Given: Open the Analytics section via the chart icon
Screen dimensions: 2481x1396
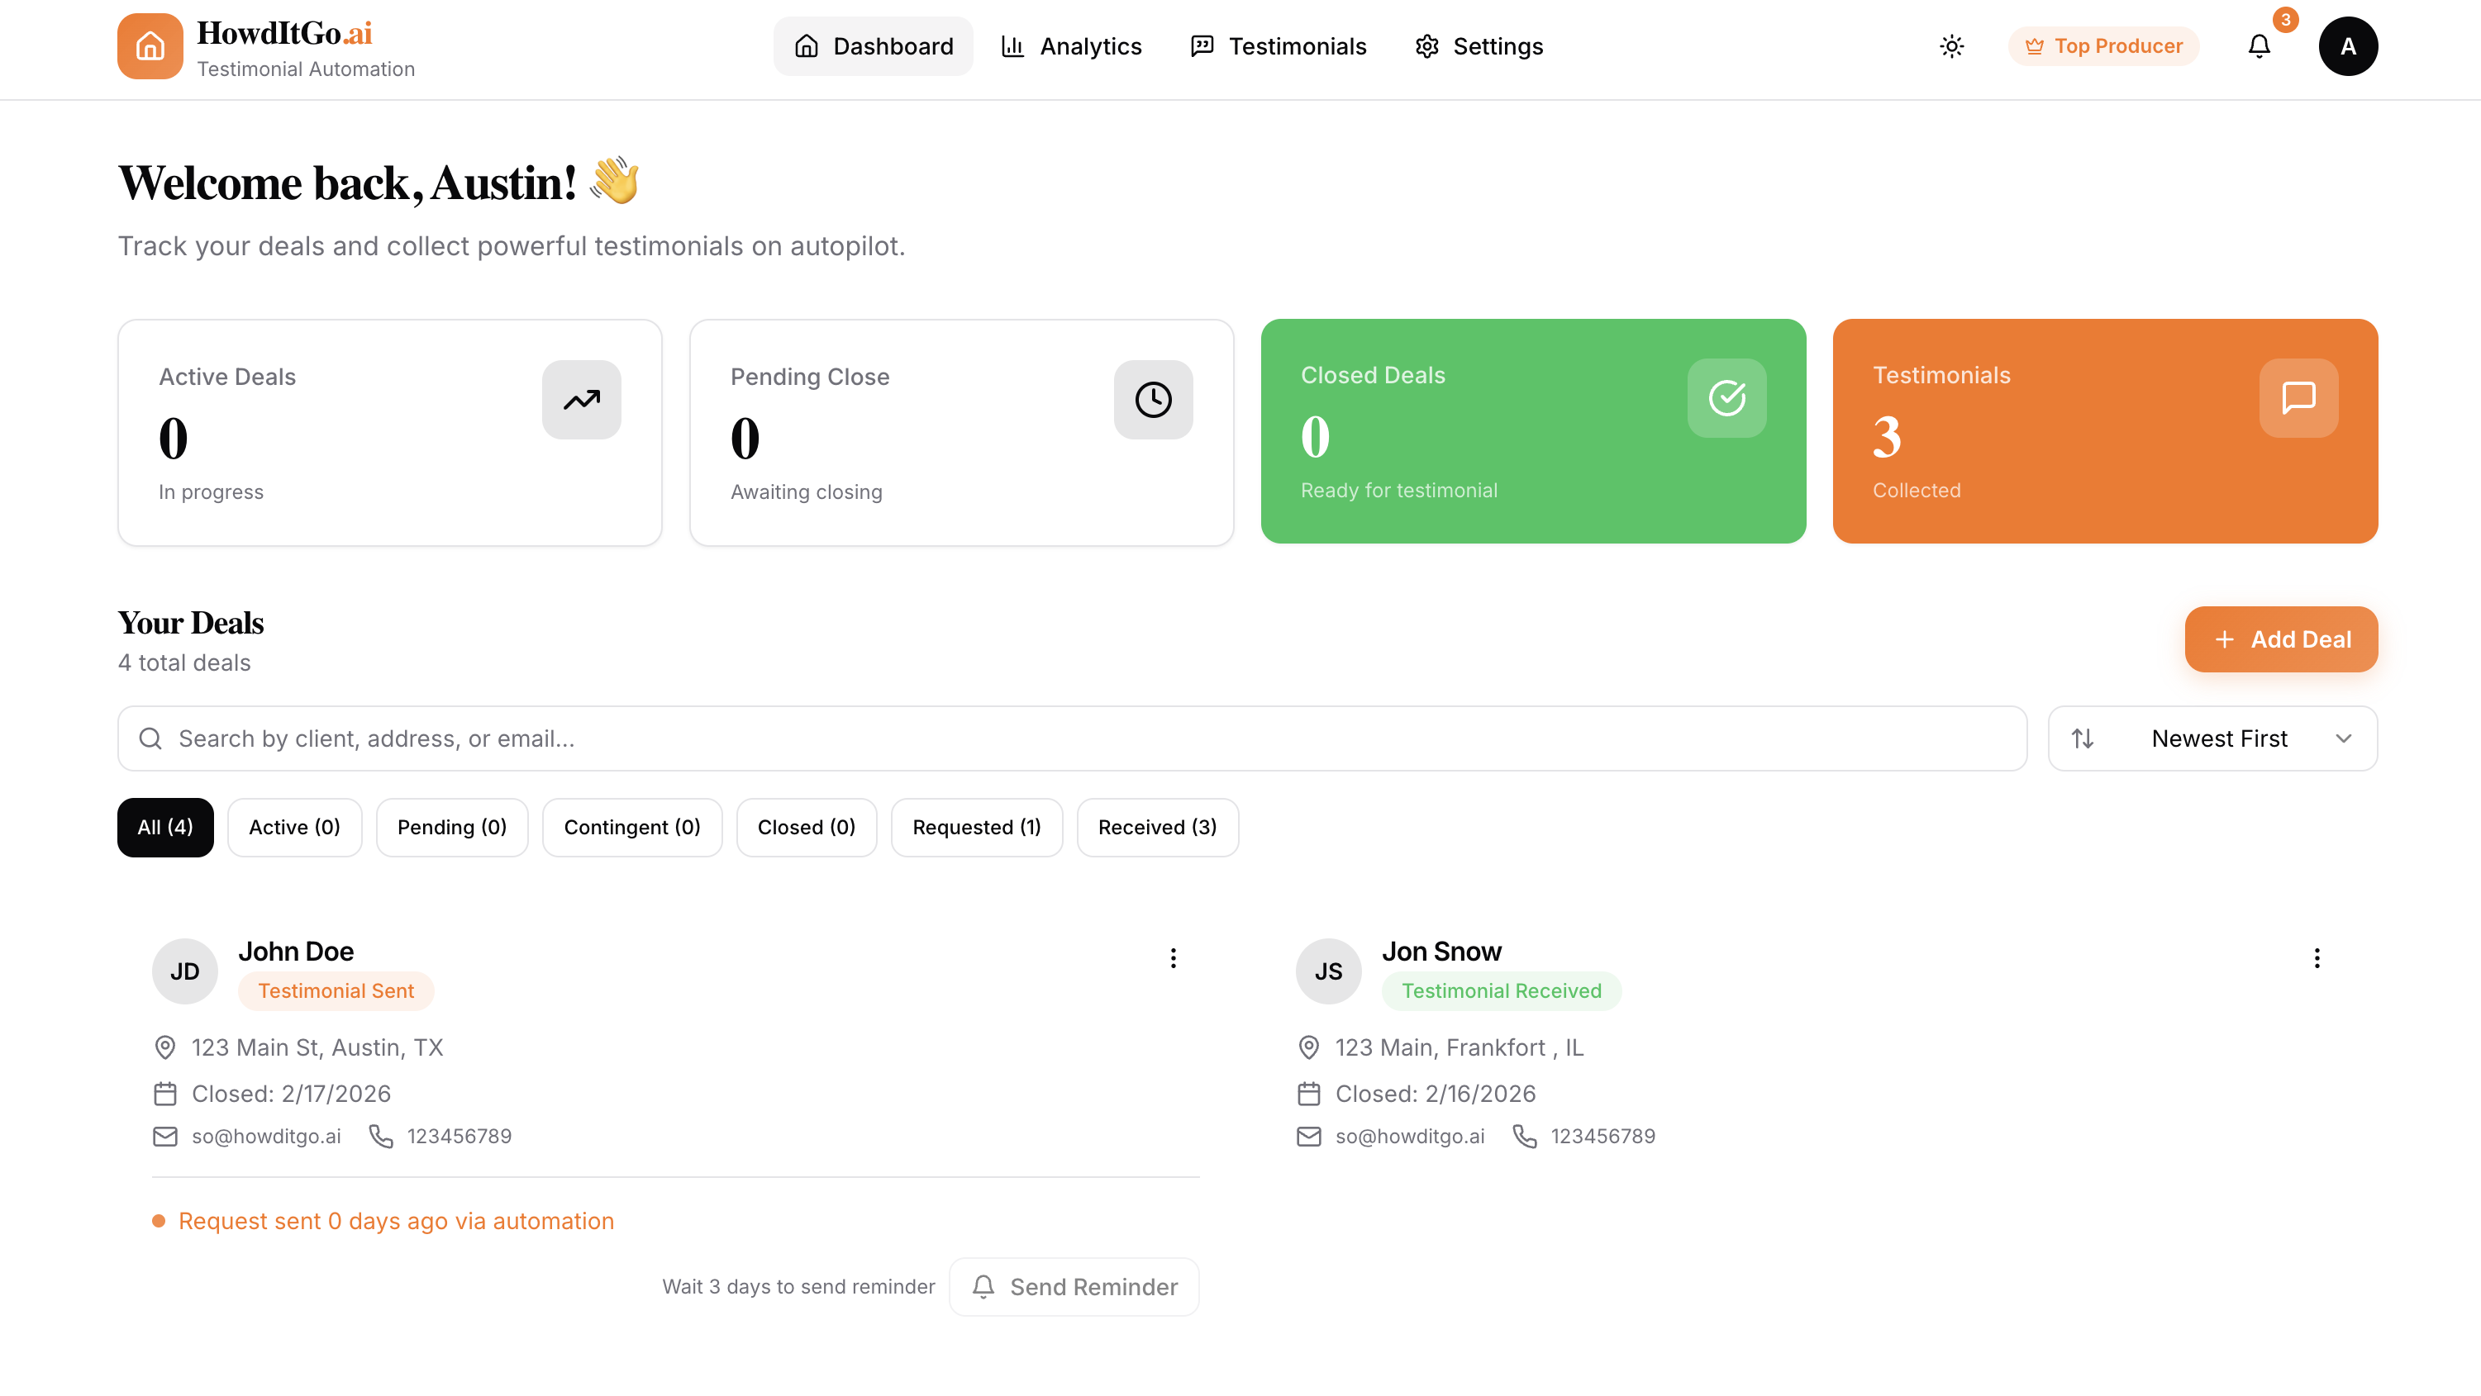Looking at the screenshot, I should pyautogui.click(x=1012, y=45).
